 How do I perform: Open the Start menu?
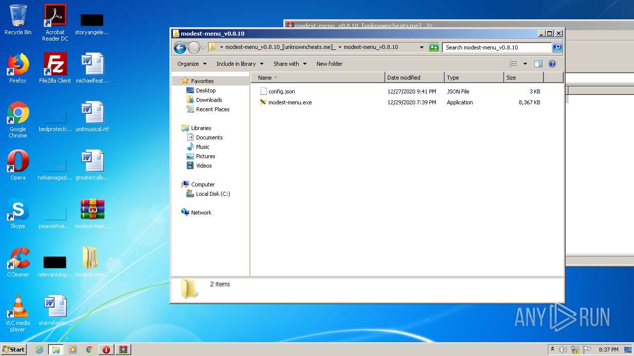pos(13,350)
